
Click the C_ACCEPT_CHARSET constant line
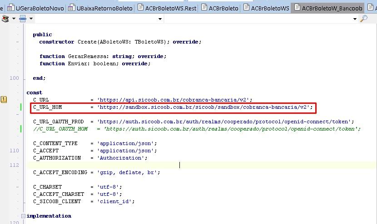click(x=77, y=194)
